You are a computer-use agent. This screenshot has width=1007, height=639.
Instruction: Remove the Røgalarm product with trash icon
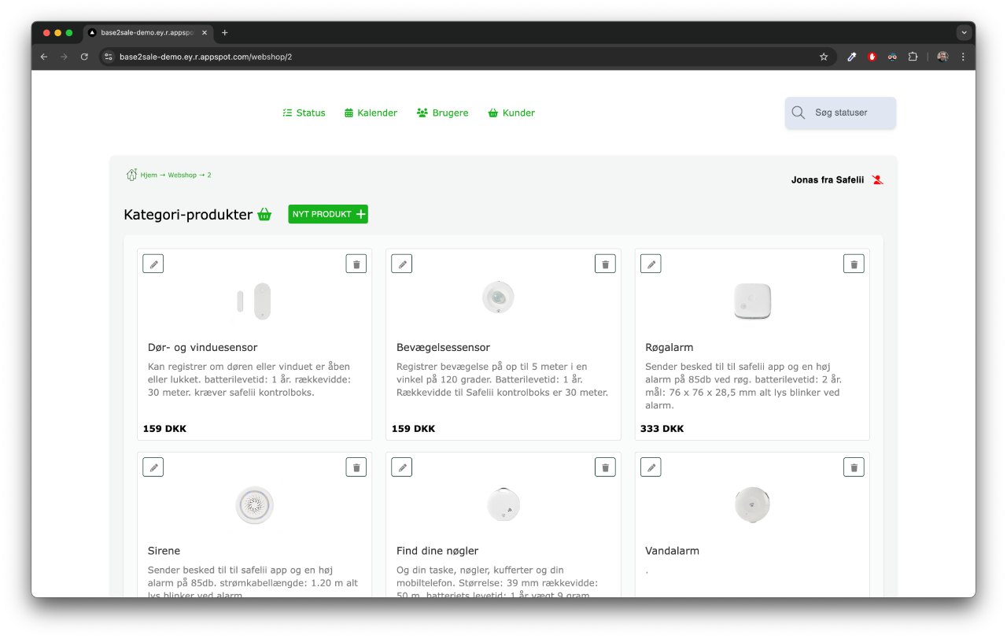(854, 264)
